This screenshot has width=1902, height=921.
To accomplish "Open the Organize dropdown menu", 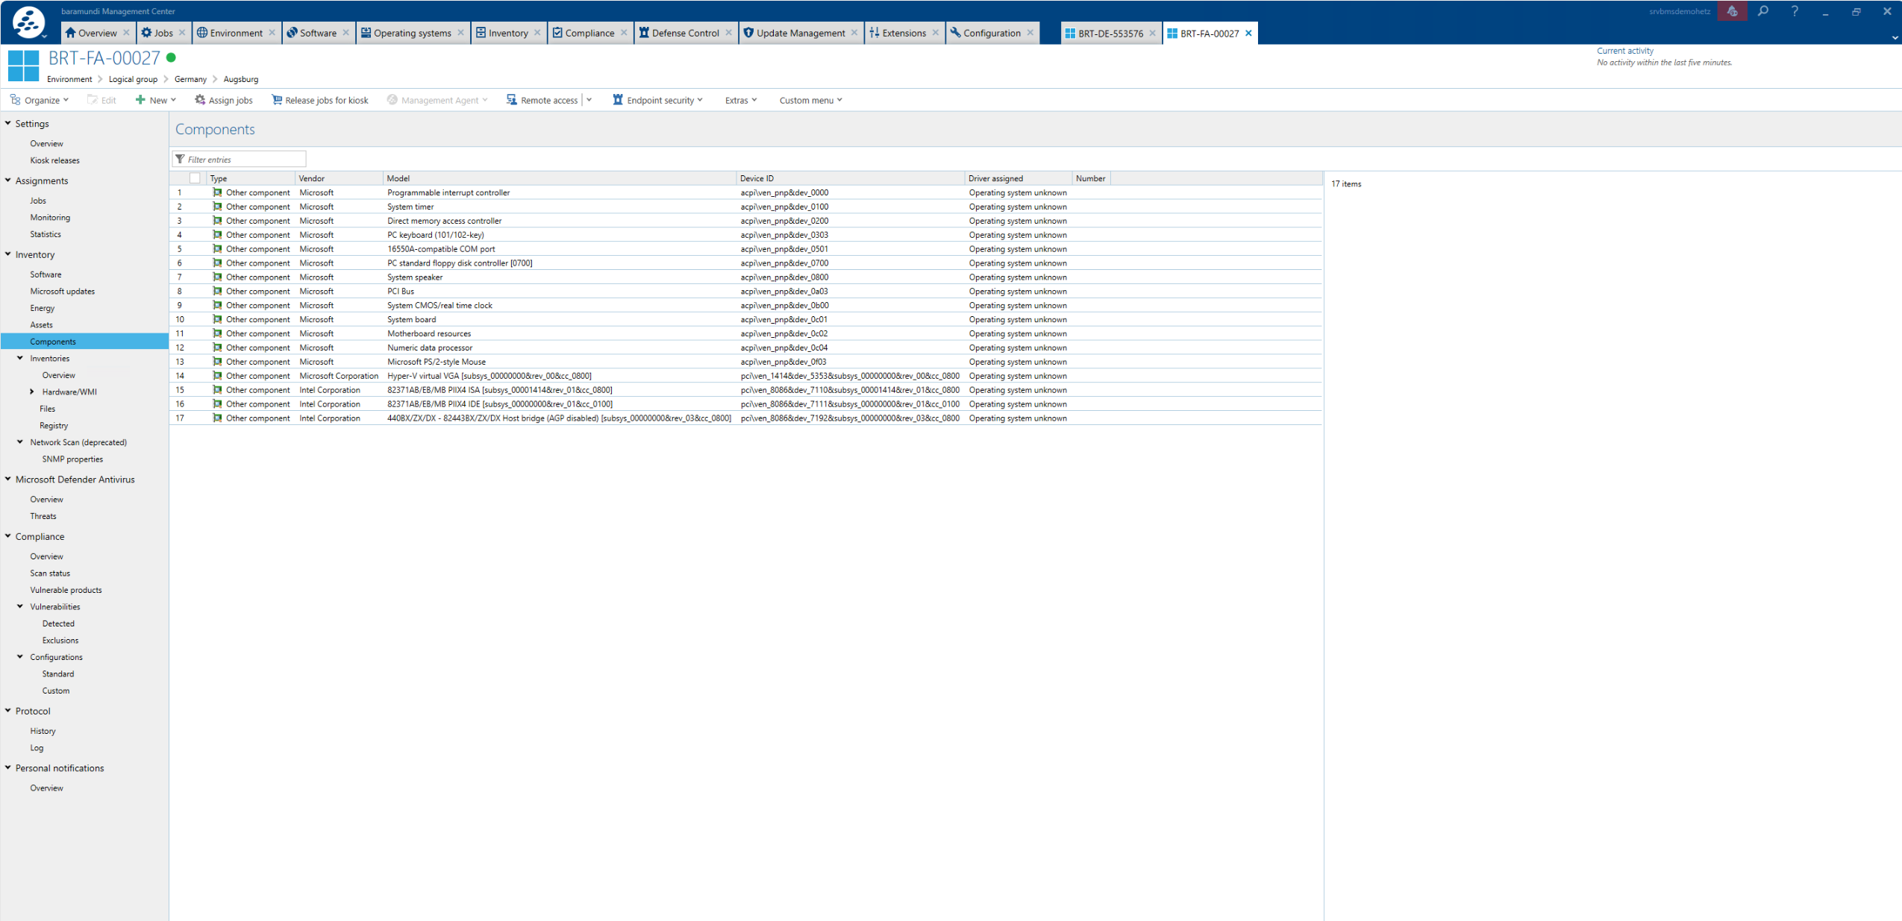I will point(40,100).
